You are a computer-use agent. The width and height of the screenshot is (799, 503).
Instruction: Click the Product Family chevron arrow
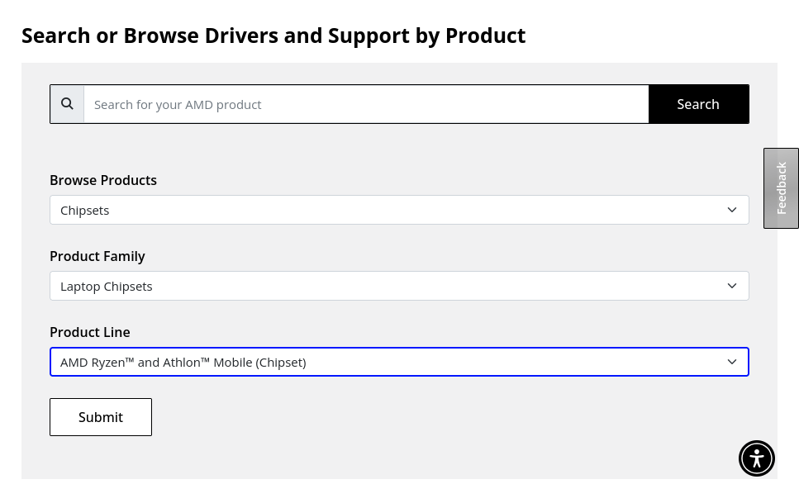[x=732, y=286]
